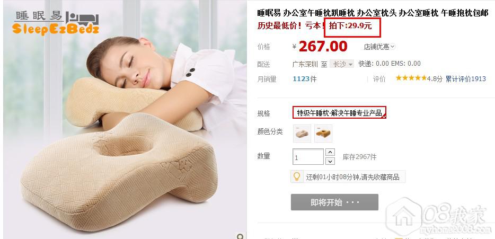Screen dimensions: 495x239
Task: Decrease quantity with the down arrow
Action: coord(330,161)
